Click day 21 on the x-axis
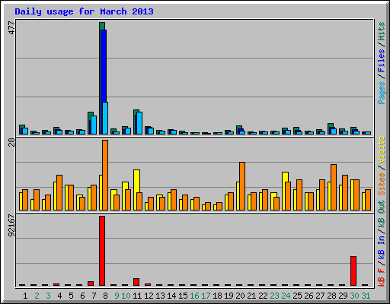Image resolution: width=390 pixels, height=304 pixels. pos(251,296)
